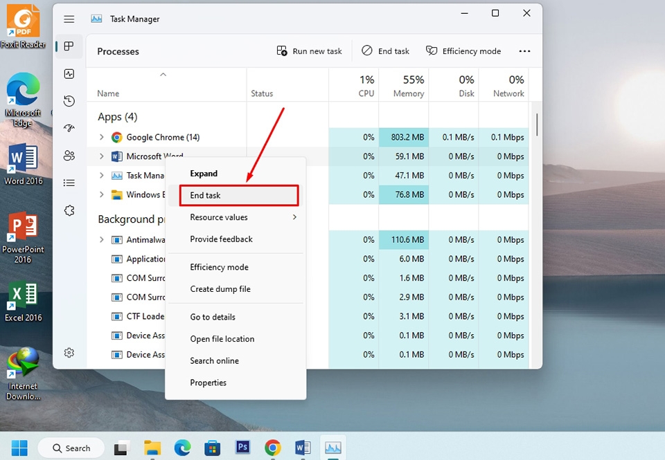The height and width of the screenshot is (460, 665).
Task: Open the Users panel in sidebar
Action: tap(69, 156)
